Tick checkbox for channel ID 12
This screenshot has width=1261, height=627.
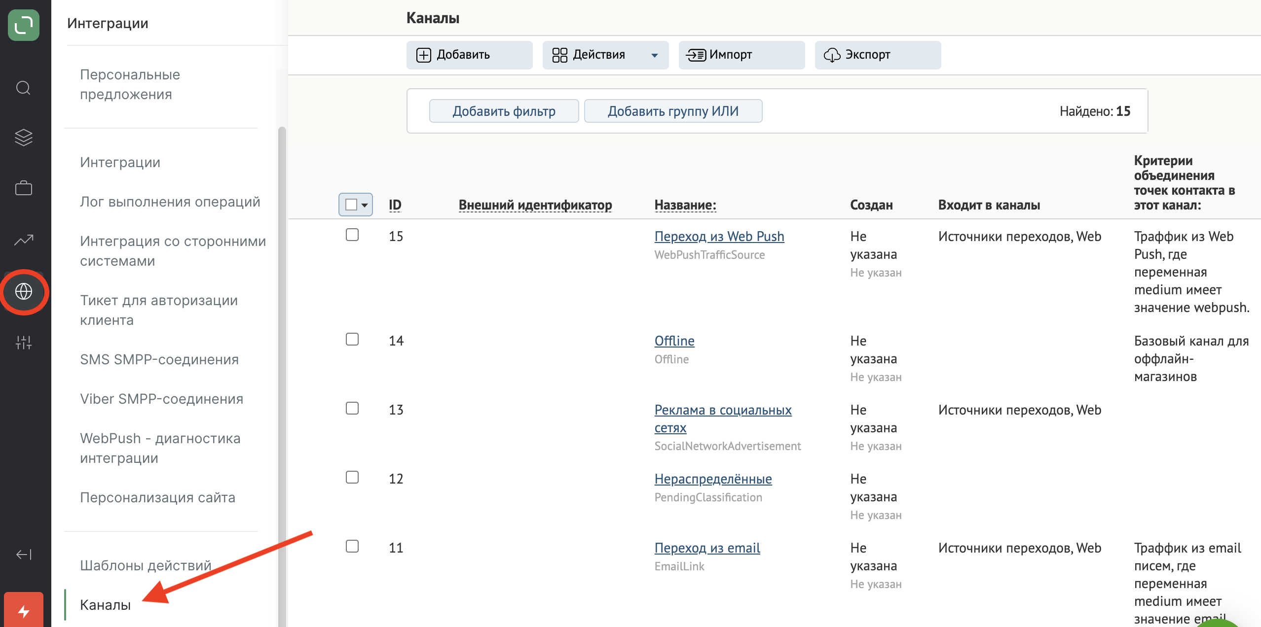352,477
